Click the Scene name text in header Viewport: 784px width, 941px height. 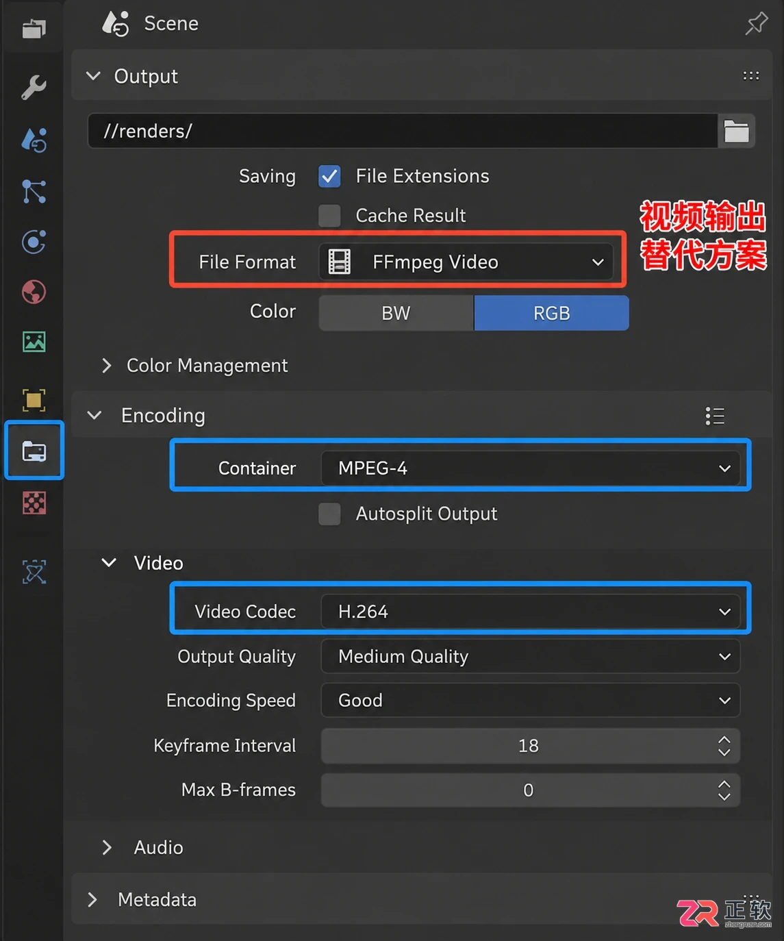point(171,23)
